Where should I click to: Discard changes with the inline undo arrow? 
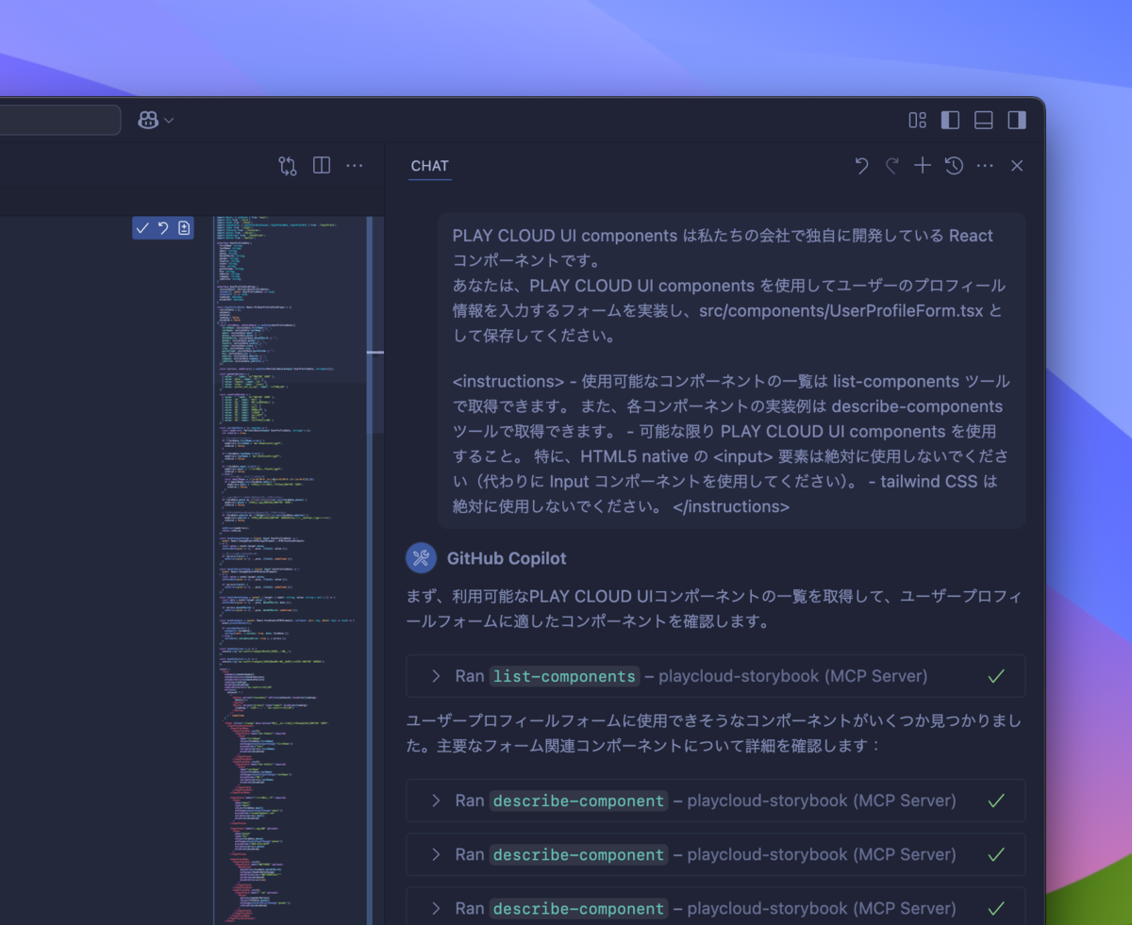[x=163, y=228]
